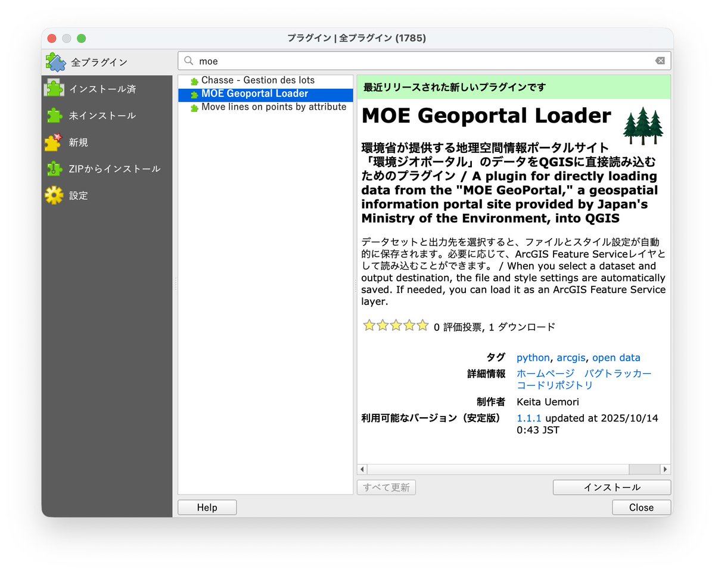Open the コードリポジトリ link
The image size is (715, 572).
point(555,385)
